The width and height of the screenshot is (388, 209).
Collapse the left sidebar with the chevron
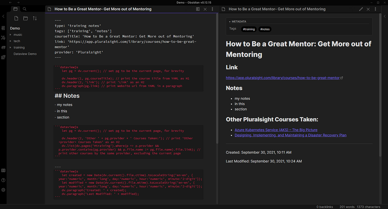(x=3, y=16)
